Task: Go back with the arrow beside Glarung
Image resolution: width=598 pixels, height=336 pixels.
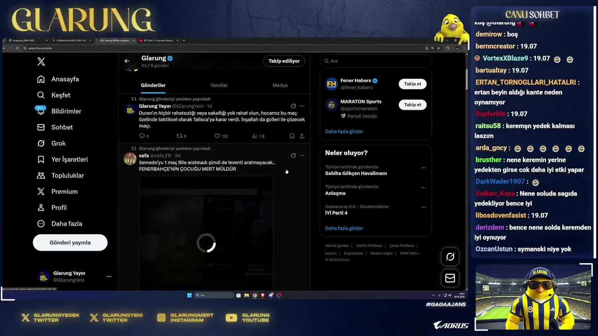Action: [x=127, y=61]
